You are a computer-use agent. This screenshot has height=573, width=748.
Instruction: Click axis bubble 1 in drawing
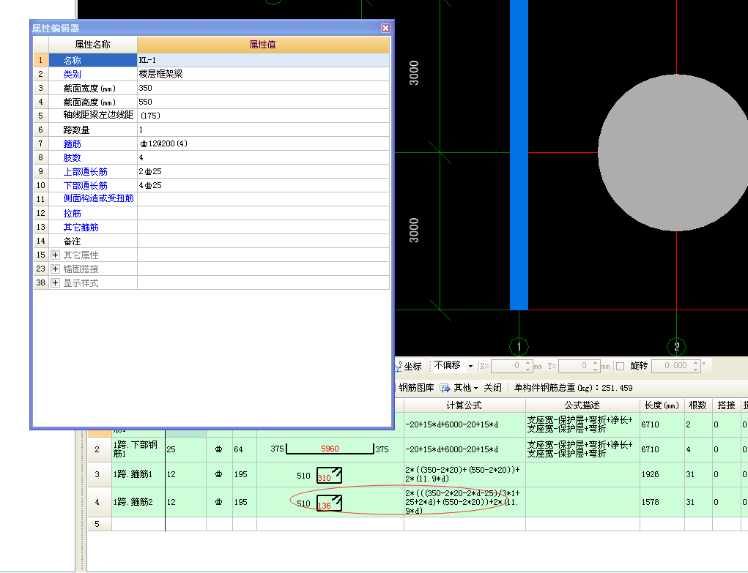click(519, 347)
